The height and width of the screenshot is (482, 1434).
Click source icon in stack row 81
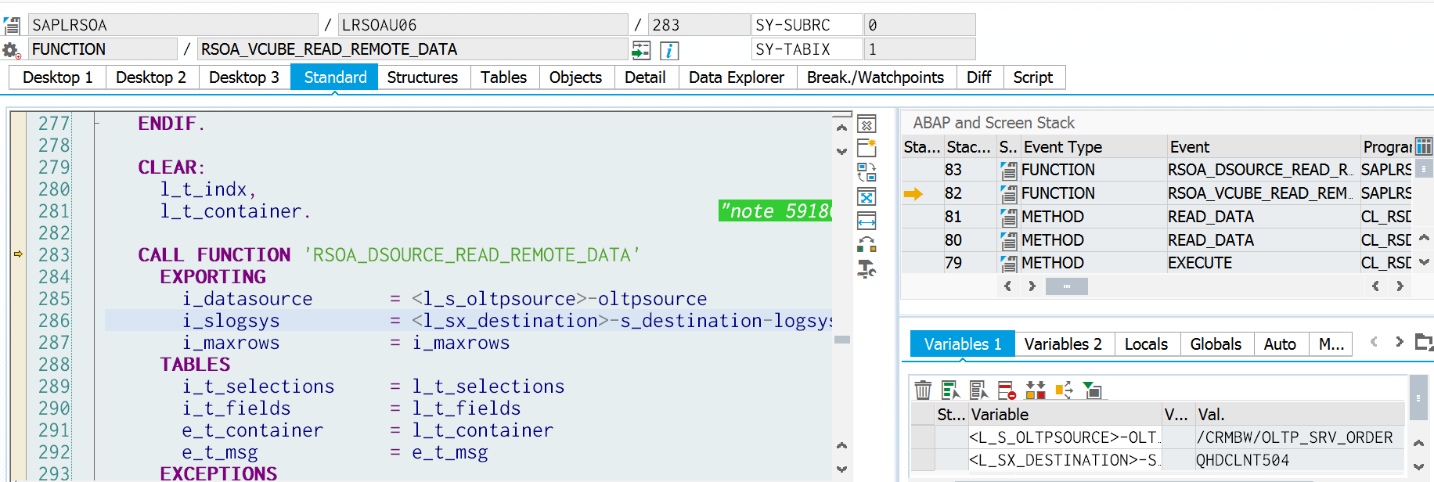pyautogui.click(x=1009, y=217)
